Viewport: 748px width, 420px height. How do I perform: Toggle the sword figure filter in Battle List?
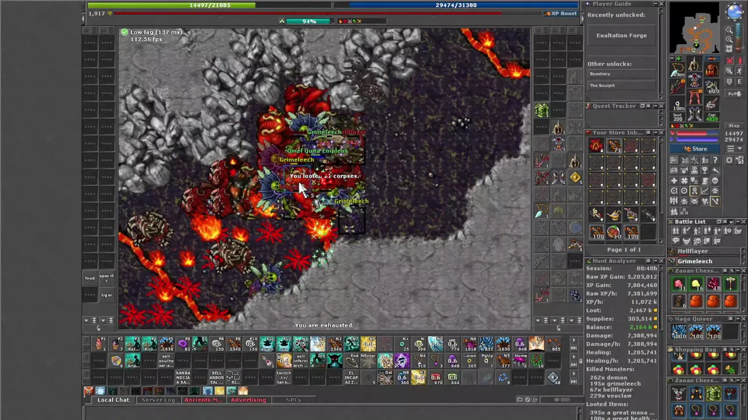686,230
